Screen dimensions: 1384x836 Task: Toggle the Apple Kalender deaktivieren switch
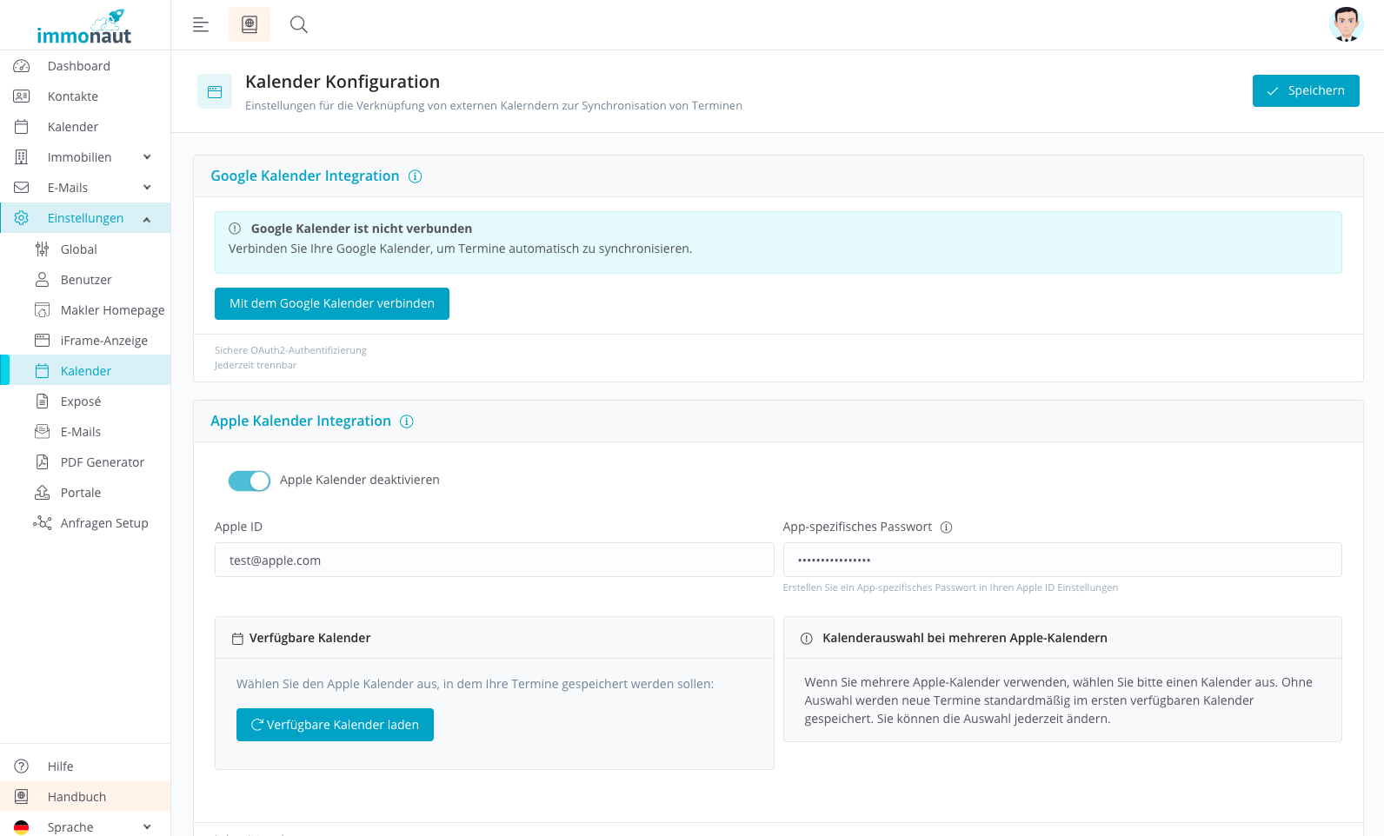[250, 481]
